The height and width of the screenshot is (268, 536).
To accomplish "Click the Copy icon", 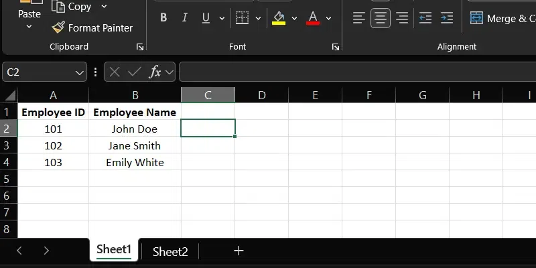I will (58, 7).
